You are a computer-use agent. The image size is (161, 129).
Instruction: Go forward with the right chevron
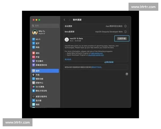click(x=69, y=20)
